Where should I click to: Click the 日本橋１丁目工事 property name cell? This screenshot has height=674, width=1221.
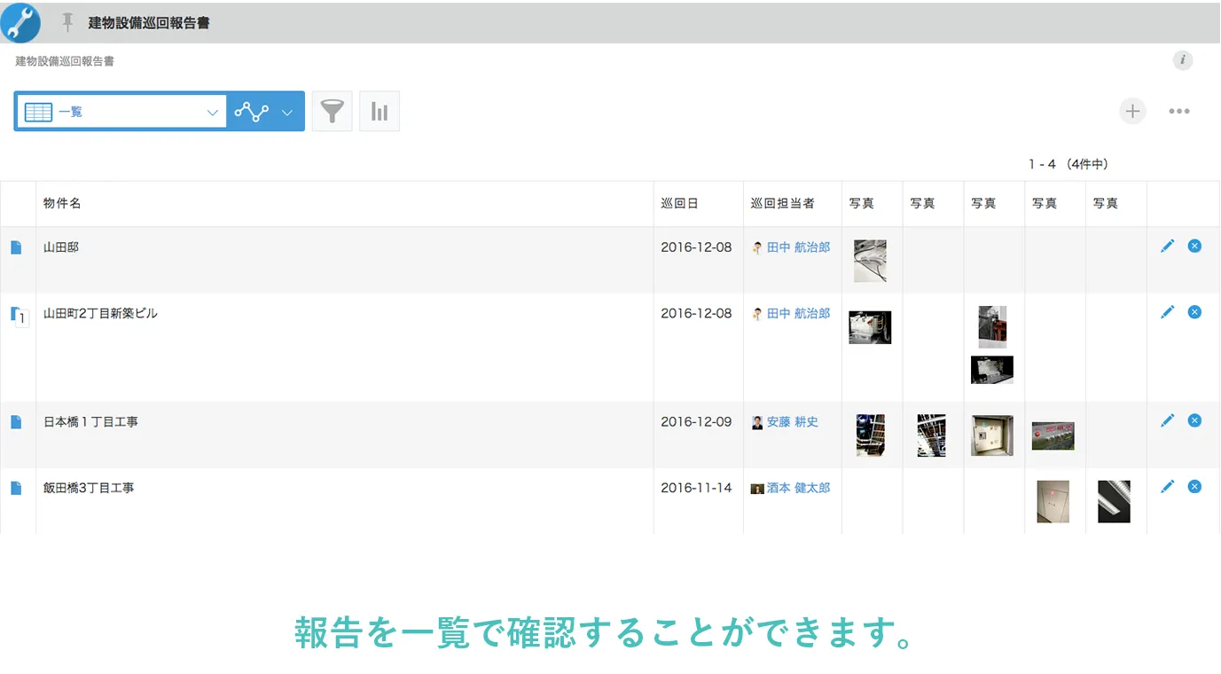(x=345, y=435)
